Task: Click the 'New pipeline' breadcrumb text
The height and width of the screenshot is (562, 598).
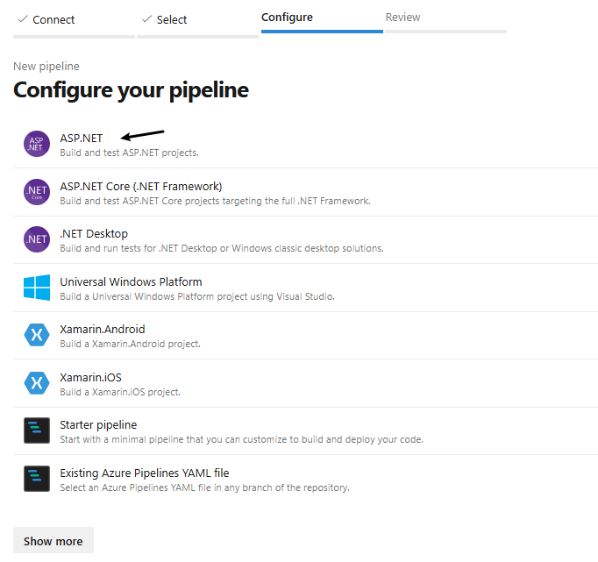Action: pos(46,67)
